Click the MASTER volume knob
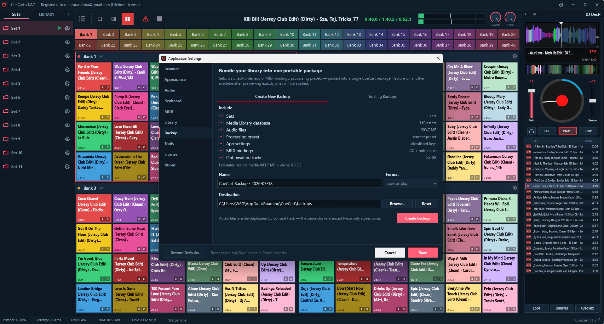This screenshot has width=604, height=324. 496,18
